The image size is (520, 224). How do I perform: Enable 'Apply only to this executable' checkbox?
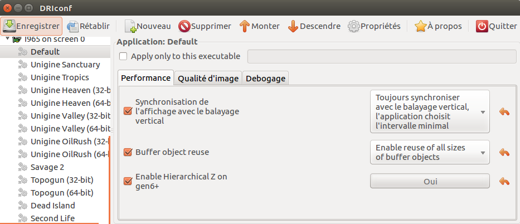[123, 56]
